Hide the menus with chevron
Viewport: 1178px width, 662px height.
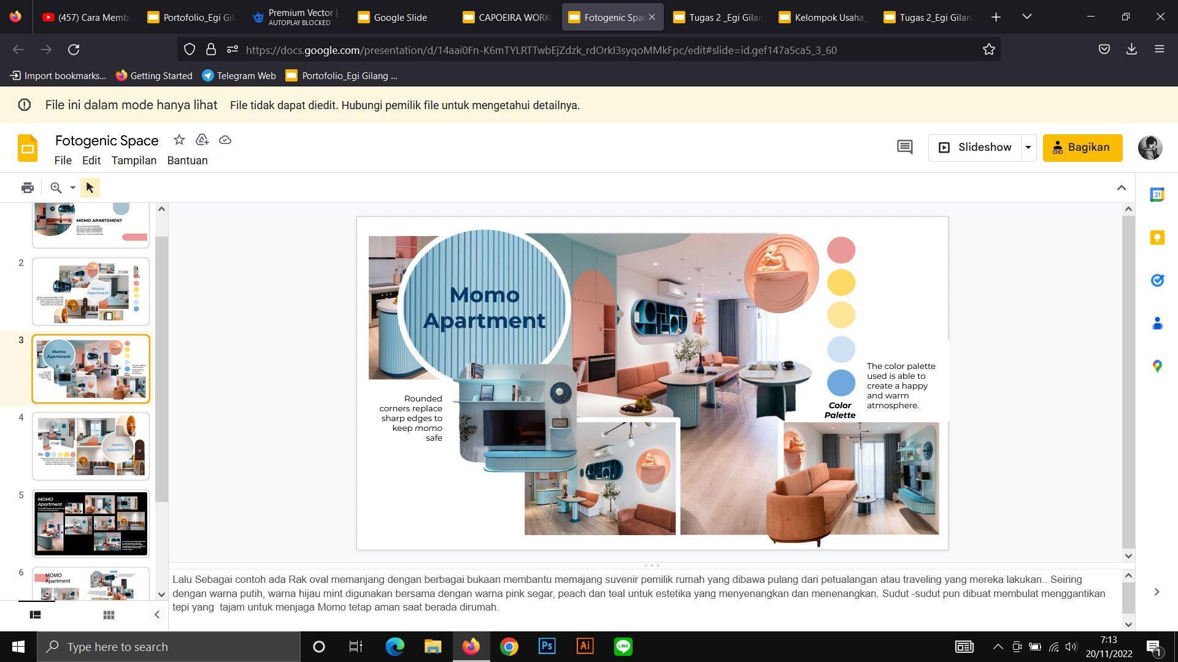click(x=1122, y=188)
